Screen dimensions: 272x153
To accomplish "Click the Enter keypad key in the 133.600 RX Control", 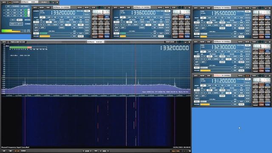I will pos(187,36).
